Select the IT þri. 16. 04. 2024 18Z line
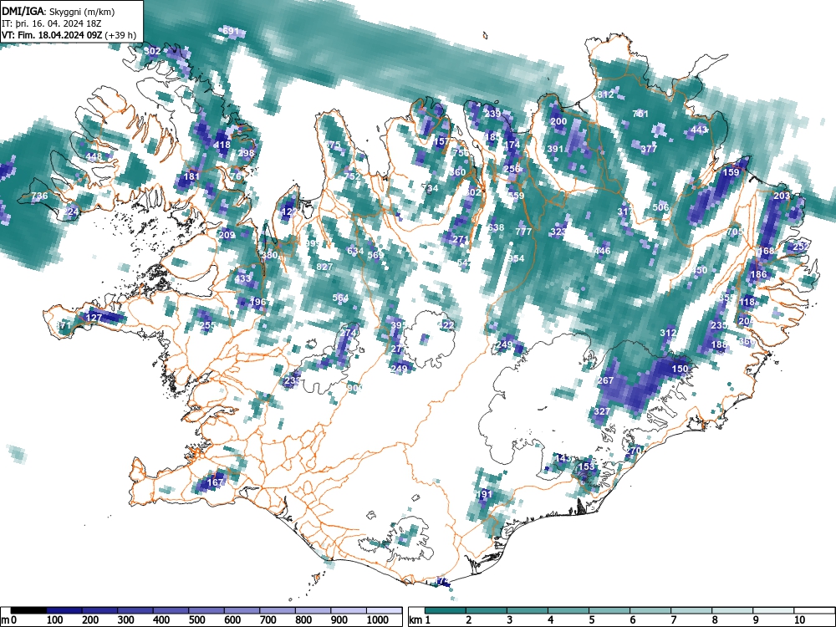 [52, 23]
